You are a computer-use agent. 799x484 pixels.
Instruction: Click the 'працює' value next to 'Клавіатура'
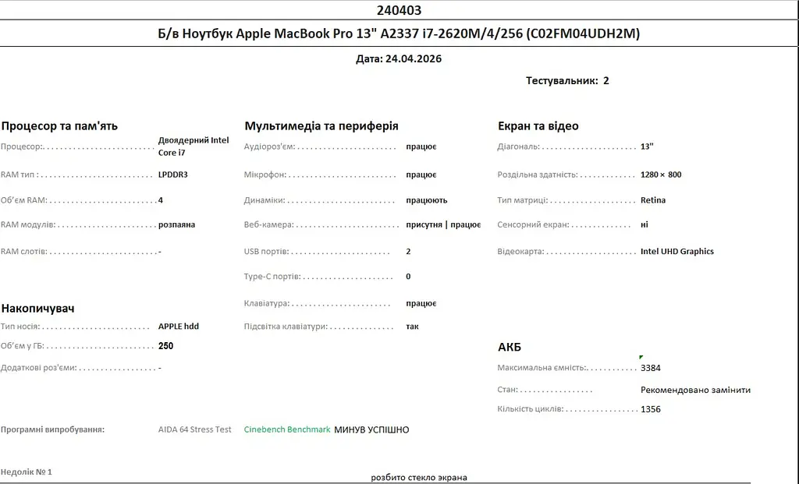(421, 303)
